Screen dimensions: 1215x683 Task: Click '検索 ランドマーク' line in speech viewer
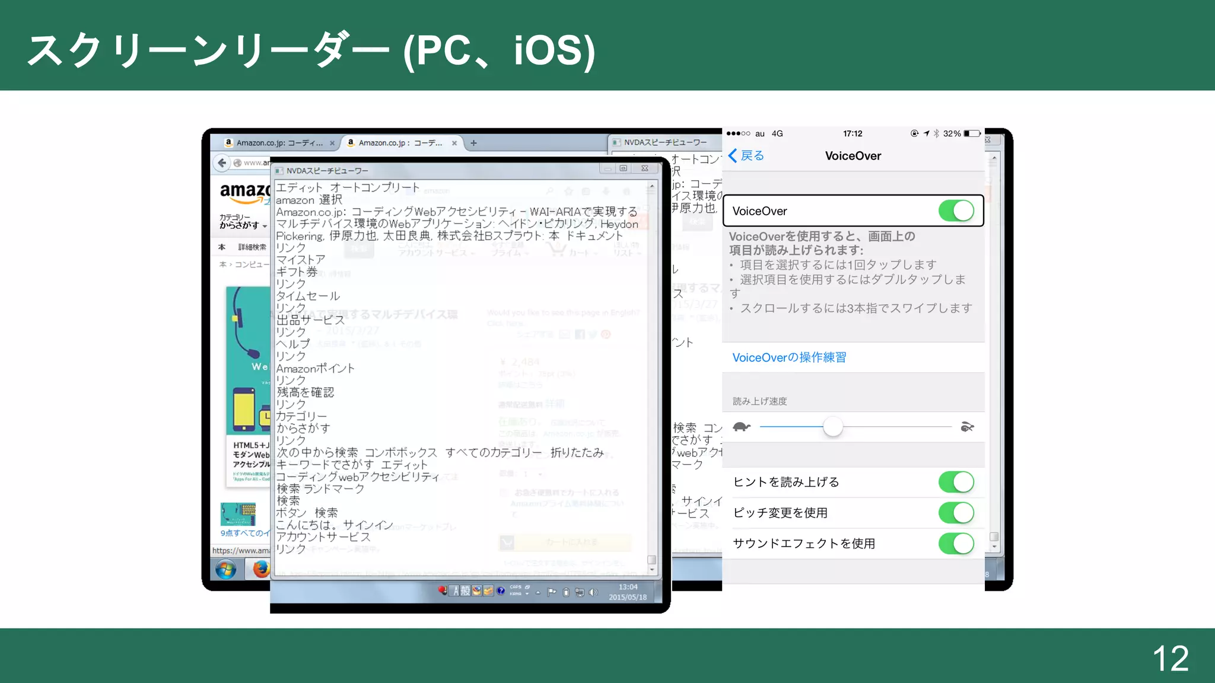pos(320,489)
